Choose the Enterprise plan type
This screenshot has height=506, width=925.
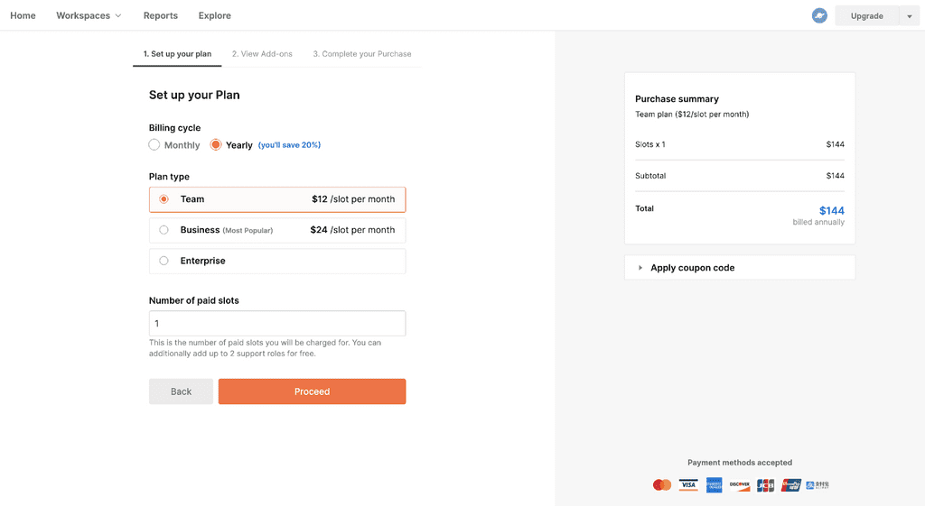tap(277, 261)
